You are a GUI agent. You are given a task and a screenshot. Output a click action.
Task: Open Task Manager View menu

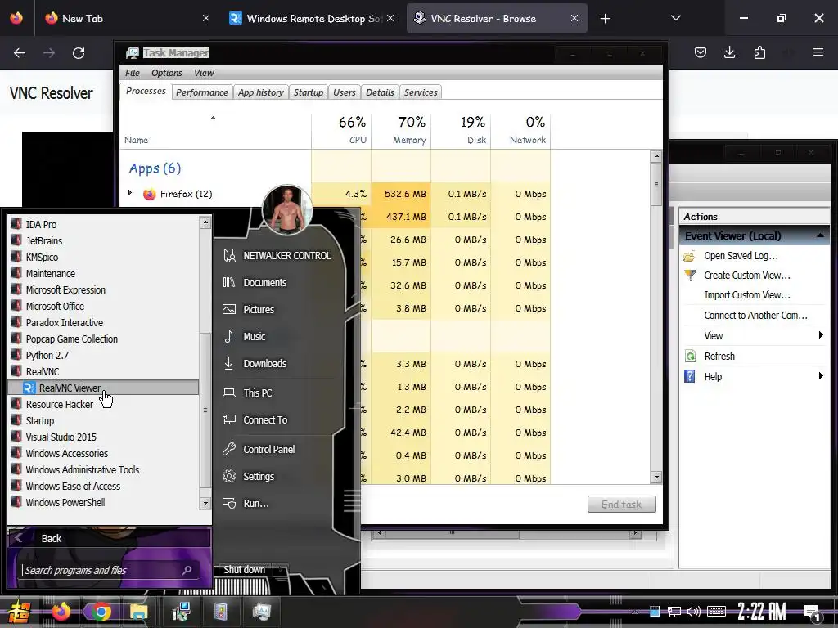204,73
